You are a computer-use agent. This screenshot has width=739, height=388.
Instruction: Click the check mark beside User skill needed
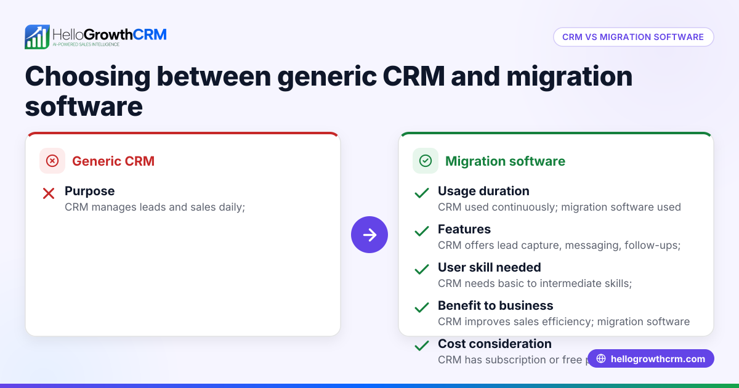pos(422,270)
